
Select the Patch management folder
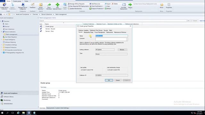pyautogui.click(x=12, y=34)
